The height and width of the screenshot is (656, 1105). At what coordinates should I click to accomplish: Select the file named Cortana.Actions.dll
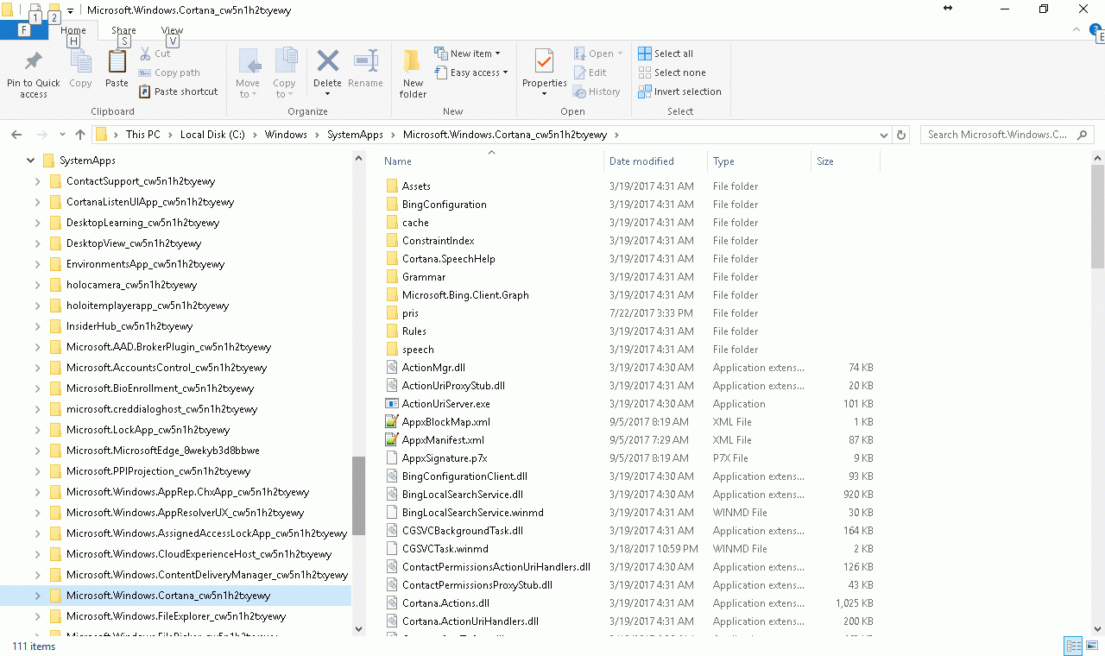pos(445,603)
